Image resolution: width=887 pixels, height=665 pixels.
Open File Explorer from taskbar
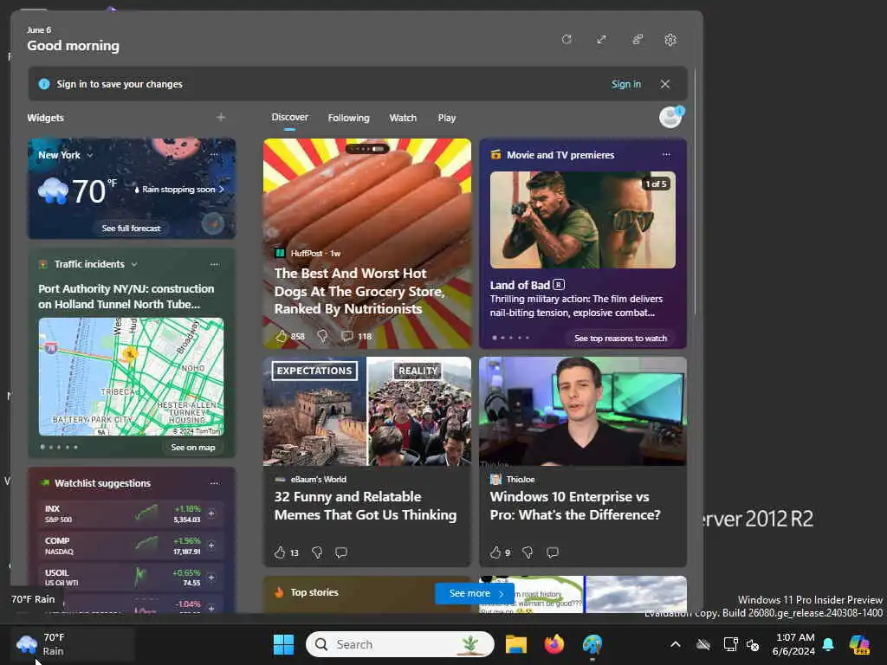click(x=516, y=644)
